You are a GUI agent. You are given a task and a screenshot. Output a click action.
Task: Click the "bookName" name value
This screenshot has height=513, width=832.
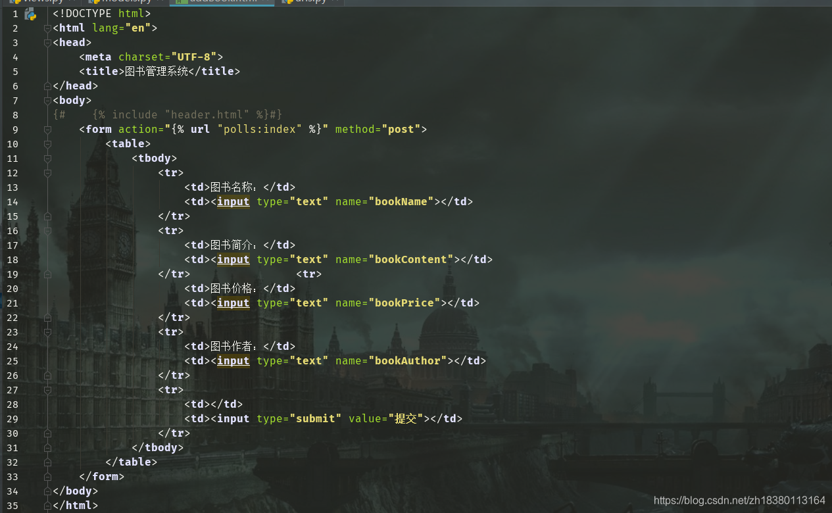pos(401,202)
